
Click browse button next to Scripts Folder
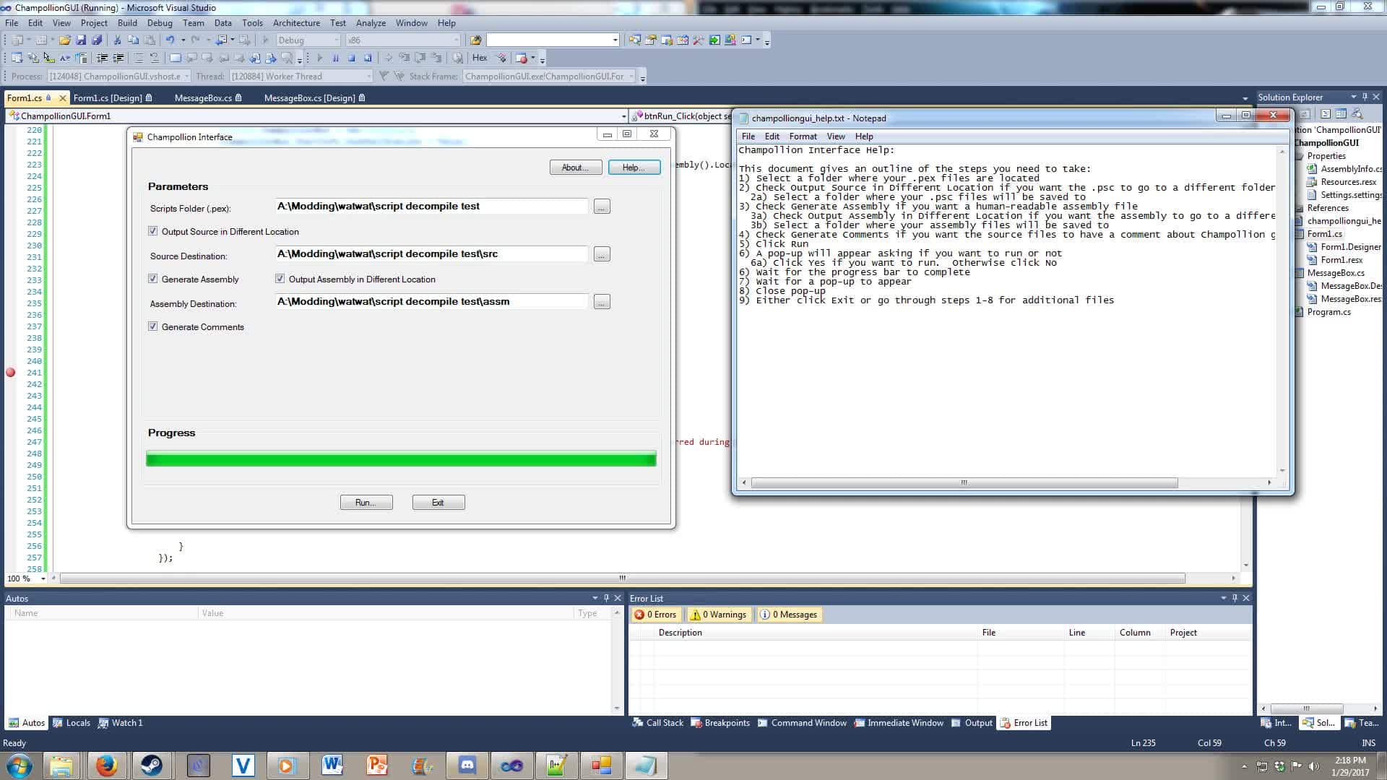click(x=602, y=207)
